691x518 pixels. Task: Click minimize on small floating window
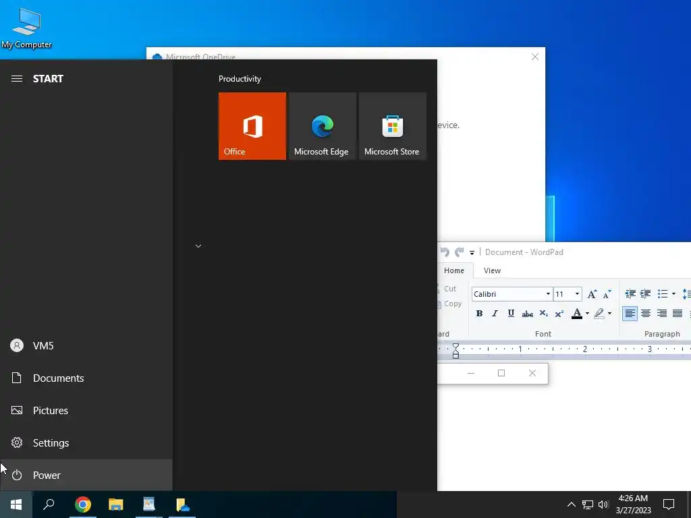470,373
